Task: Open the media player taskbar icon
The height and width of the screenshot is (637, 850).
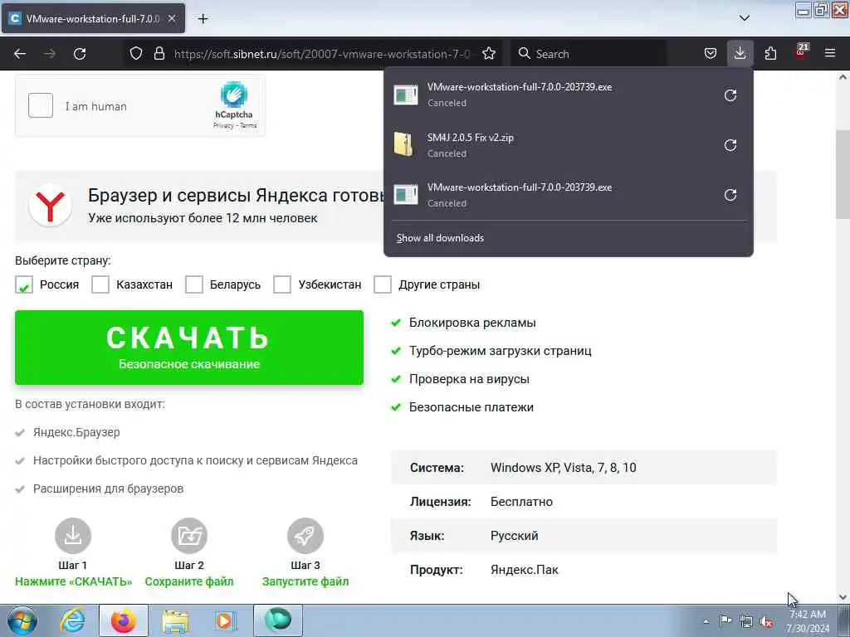Action: click(224, 620)
